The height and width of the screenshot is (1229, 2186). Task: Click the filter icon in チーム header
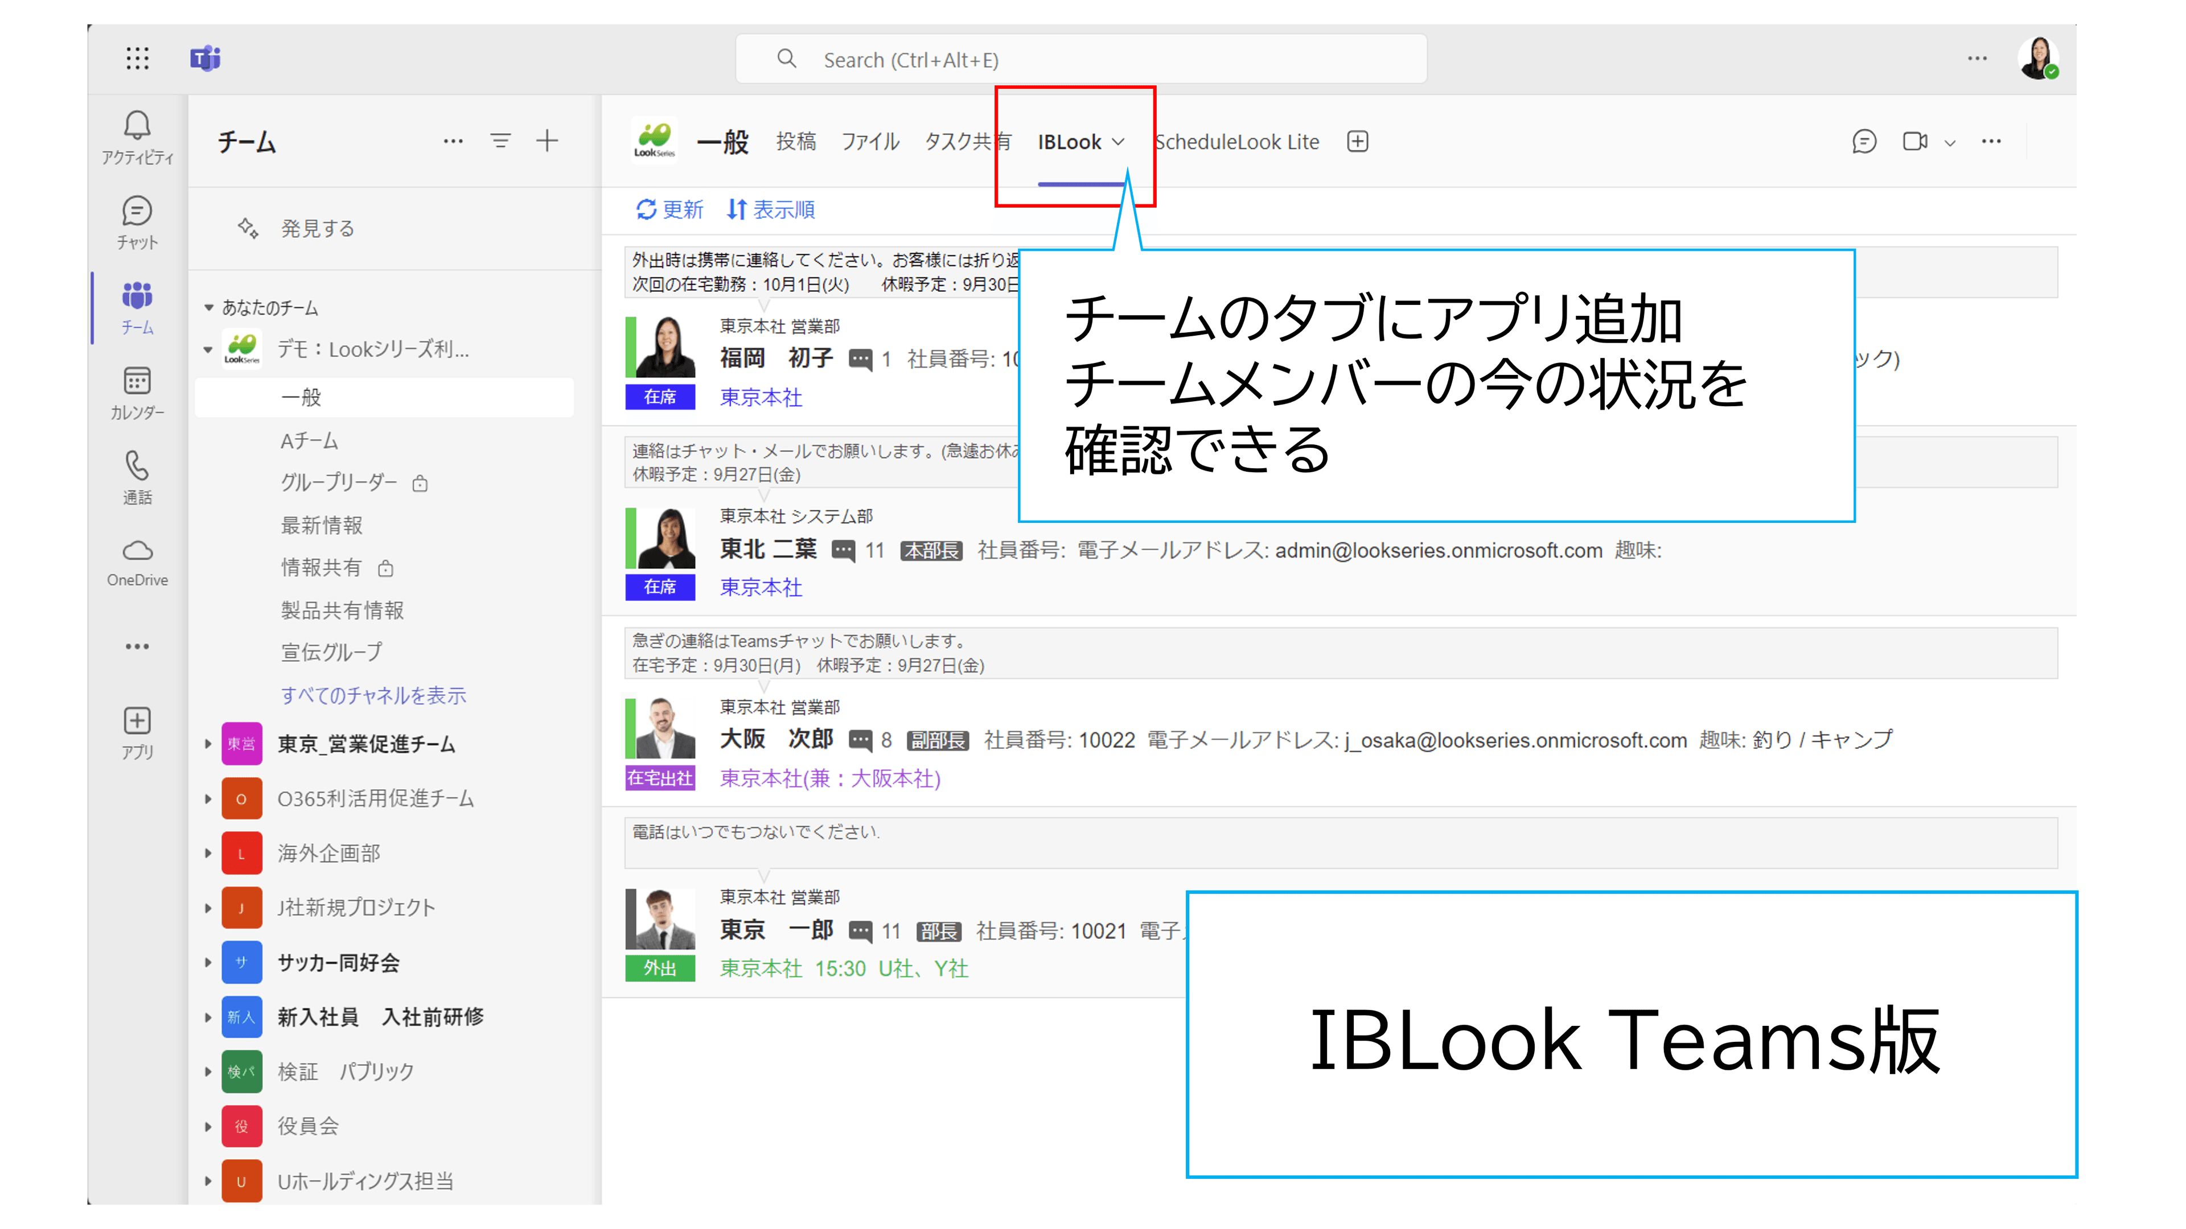[x=501, y=141]
